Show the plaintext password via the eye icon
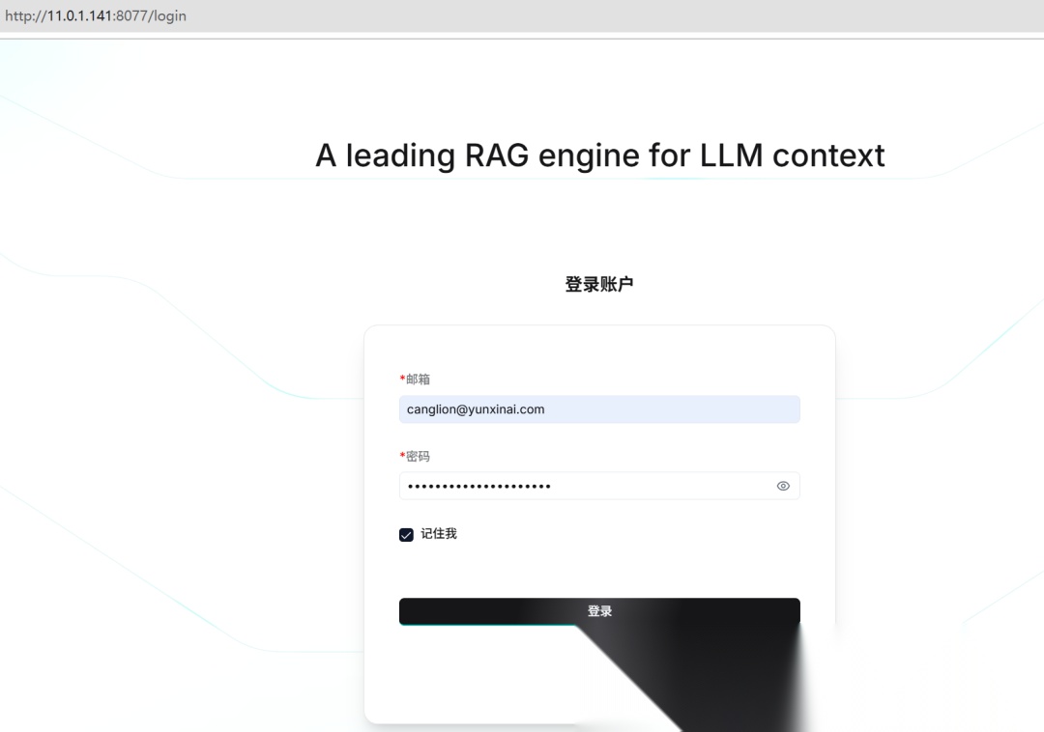 coord(783,486)
